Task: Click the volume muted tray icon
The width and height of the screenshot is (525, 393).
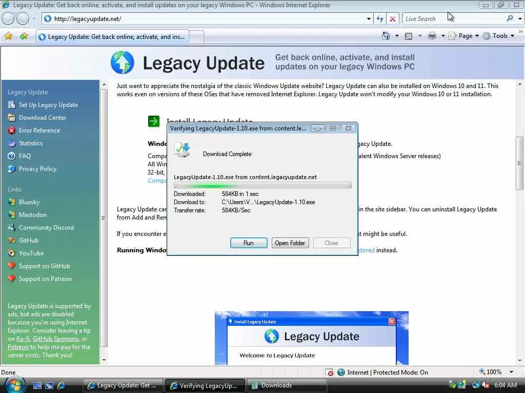Action: [486, 385]
